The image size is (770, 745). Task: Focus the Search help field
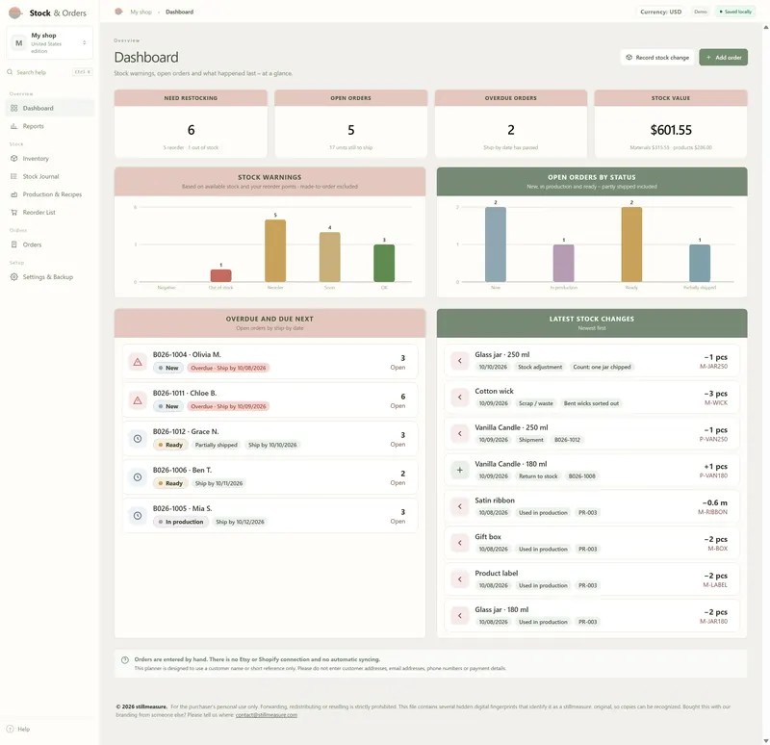point(50,72)
